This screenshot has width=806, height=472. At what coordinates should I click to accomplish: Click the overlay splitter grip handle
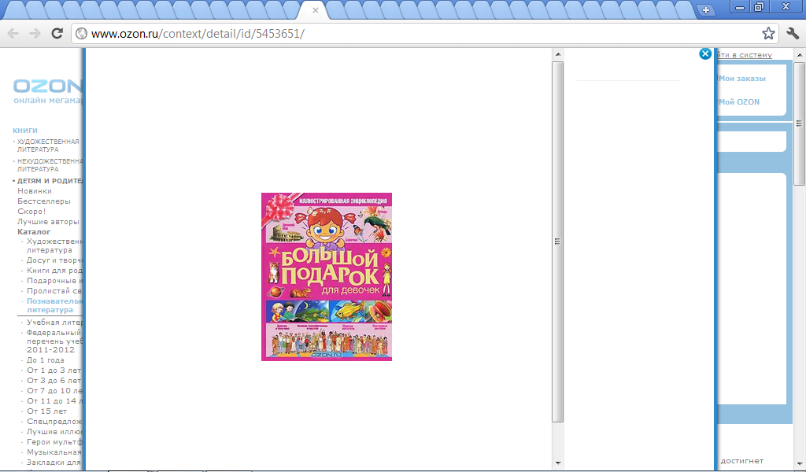[557, 242]
